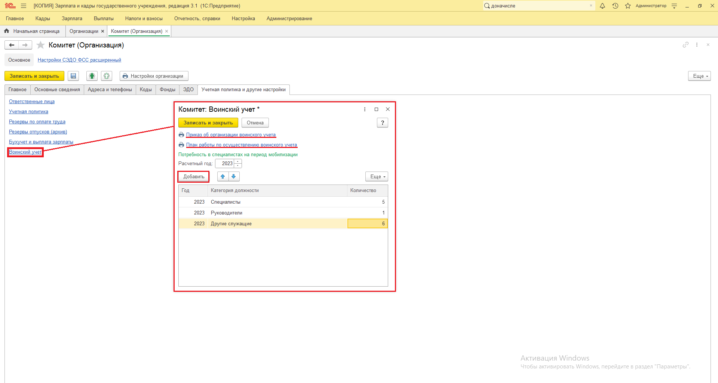Open notifications bell icon
Viewport: 718px width, 383px height.
pyautogui.click(x=602, y=6)
